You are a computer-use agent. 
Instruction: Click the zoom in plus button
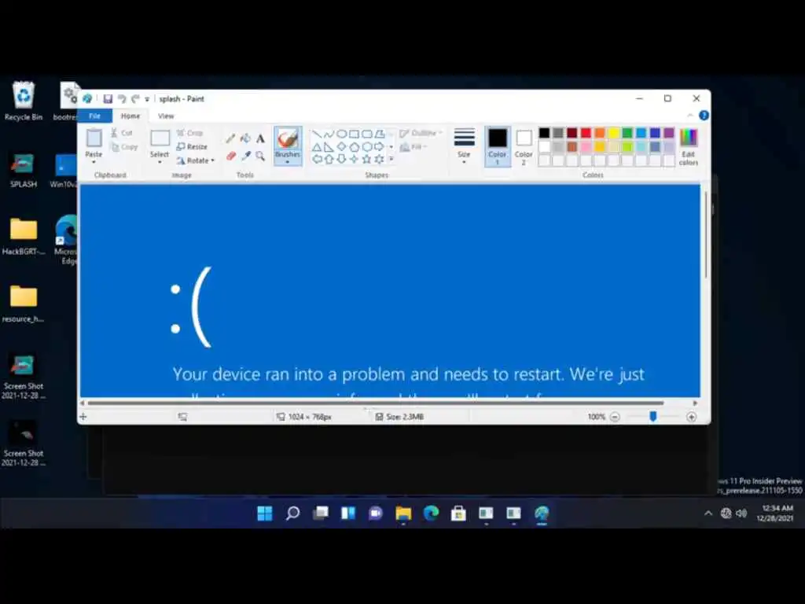tap(692, 417)
